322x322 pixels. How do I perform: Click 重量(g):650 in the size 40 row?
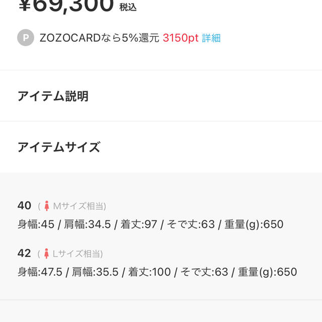click(254, 224)
